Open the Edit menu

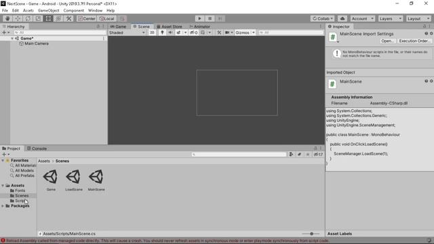coord(16,11)
